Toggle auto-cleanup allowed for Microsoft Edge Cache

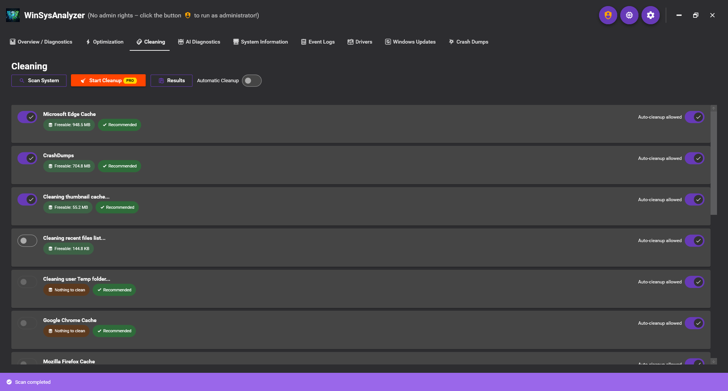click(x=695, y=117)
